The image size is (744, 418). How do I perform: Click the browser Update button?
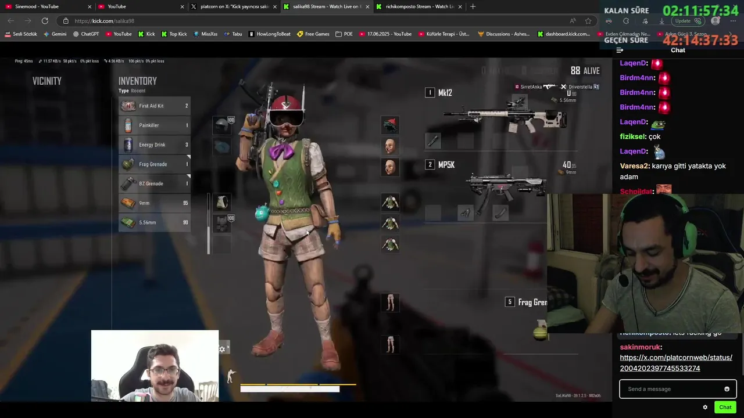(x=688, y=21)
